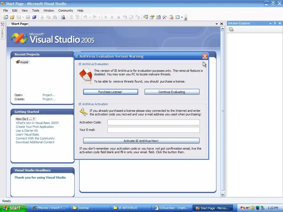Expand the Add New Item dropdown arrow
The width and height of the screenshot is (283, 212).
click(23, 17)
